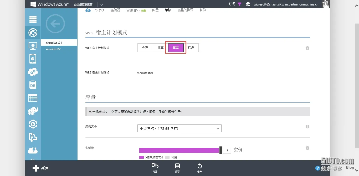Image resolution: width=359 pixels, height=176 pixels.
Task: Click the XIERUITEST01 legend label
Action: [x=154, y=157]
